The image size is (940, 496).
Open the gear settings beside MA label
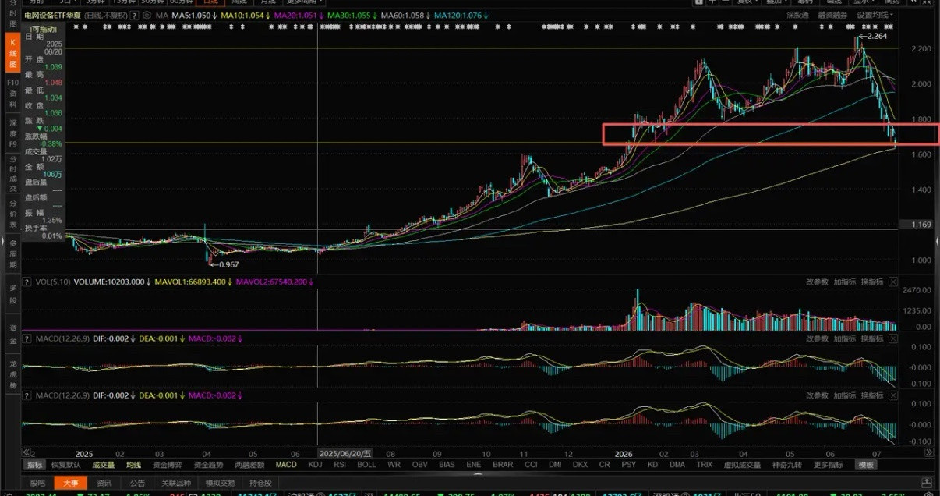point(147,16)
